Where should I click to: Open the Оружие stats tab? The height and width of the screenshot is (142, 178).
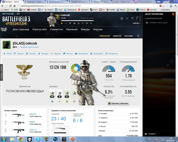19,54
